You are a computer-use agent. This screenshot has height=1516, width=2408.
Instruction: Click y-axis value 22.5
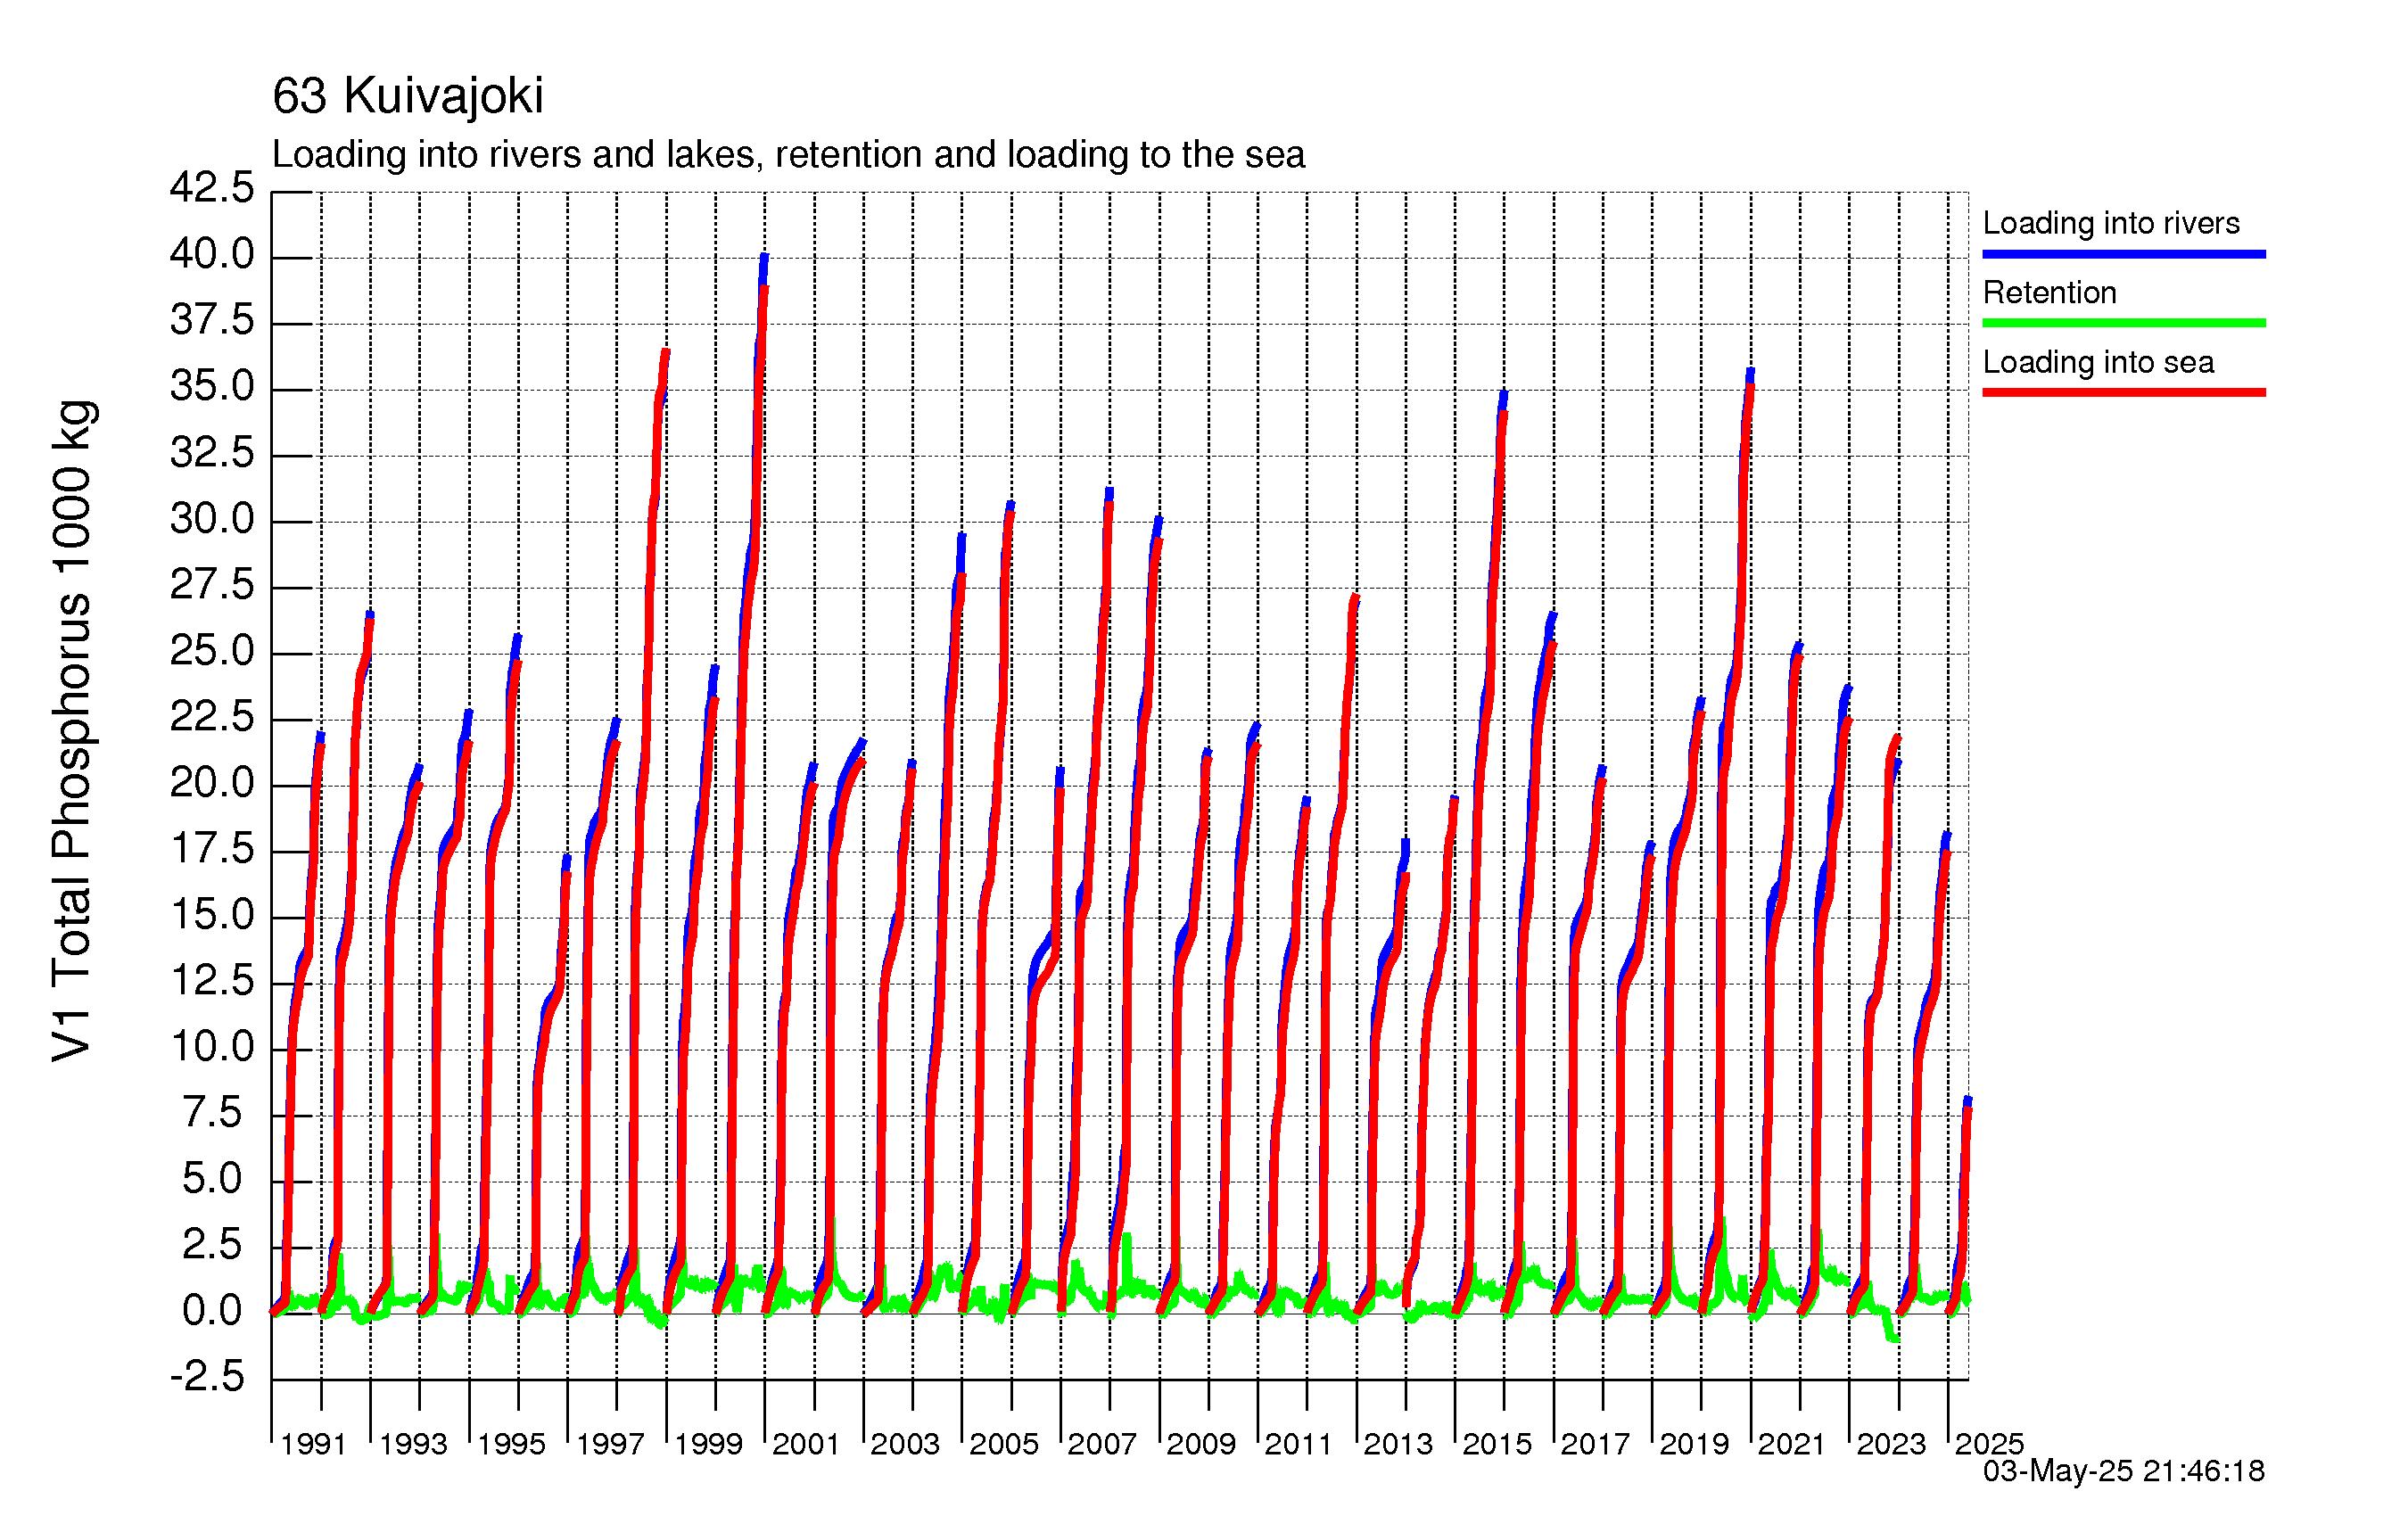pos(212,717)
